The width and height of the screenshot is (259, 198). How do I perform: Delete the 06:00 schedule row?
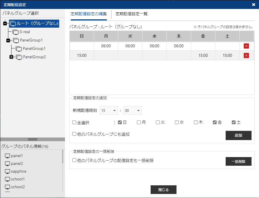pos(246,46)
